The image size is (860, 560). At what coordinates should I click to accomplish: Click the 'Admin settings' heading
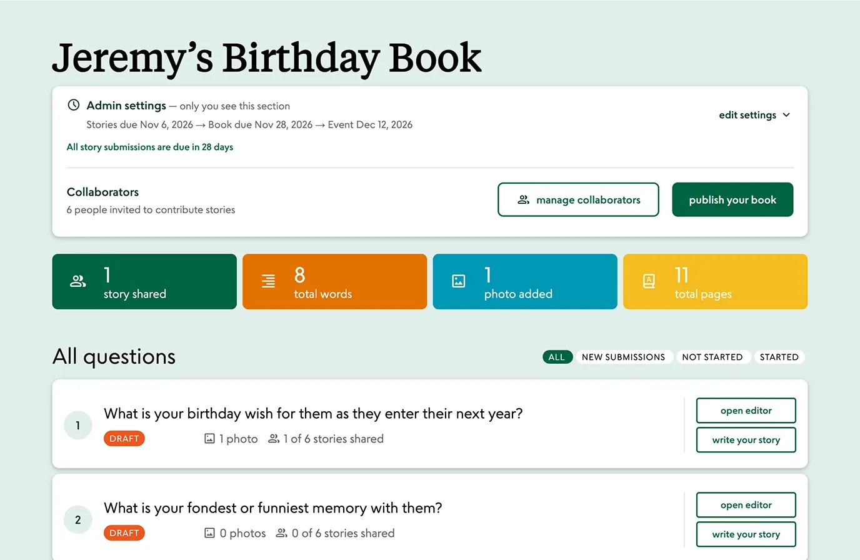126,106
